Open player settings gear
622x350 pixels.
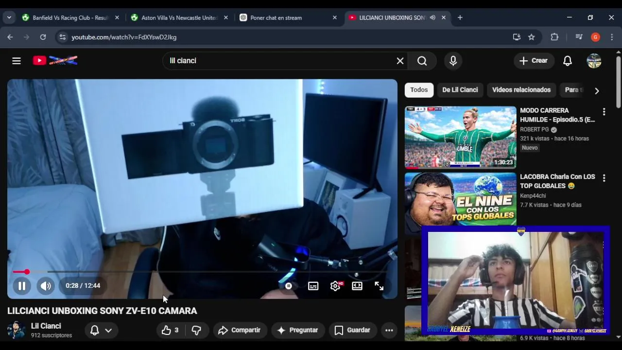[x=335, y=286]
